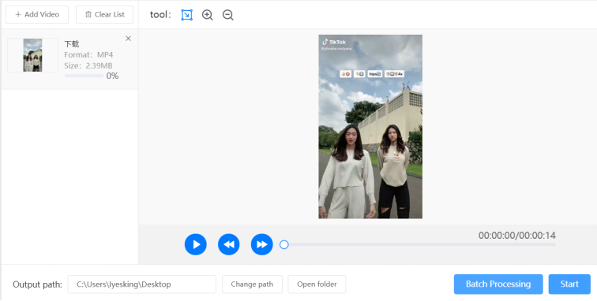Click the Output path label
The width and height of the screenshot is (597, 301).
(x=37, y=284)
